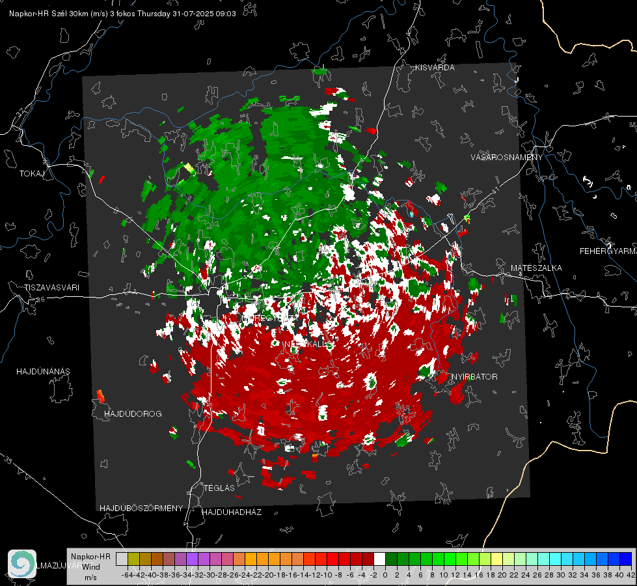
Task: Pick the pale yellow swatch near 18
Action: click(497, 559)
